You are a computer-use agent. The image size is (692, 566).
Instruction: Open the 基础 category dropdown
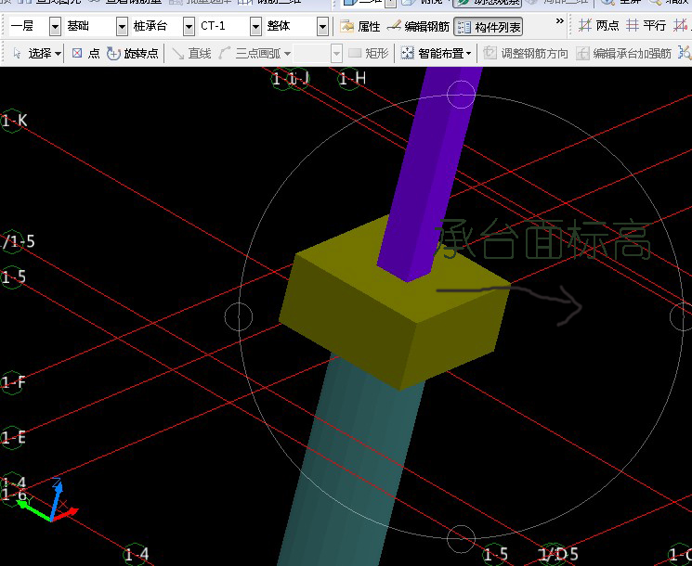123,27
